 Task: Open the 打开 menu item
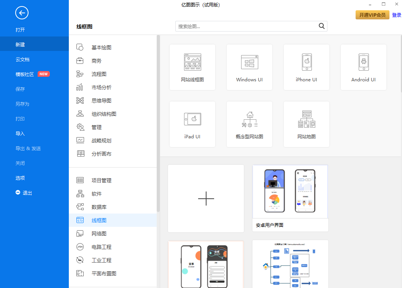pyautogui.click(x=20, y=30)
